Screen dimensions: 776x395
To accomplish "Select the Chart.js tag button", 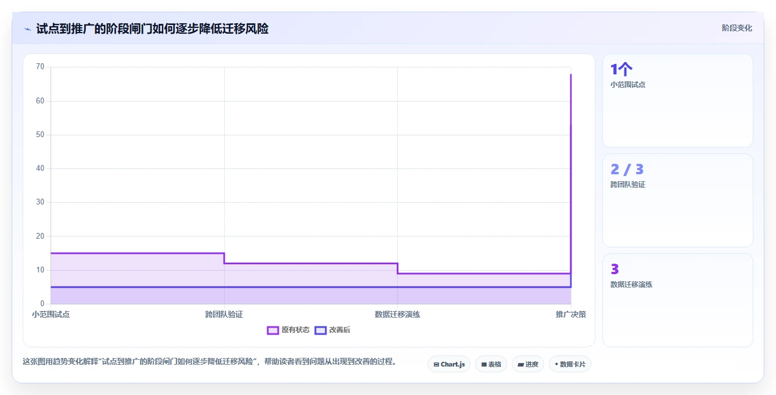I will tap(449, 364).
